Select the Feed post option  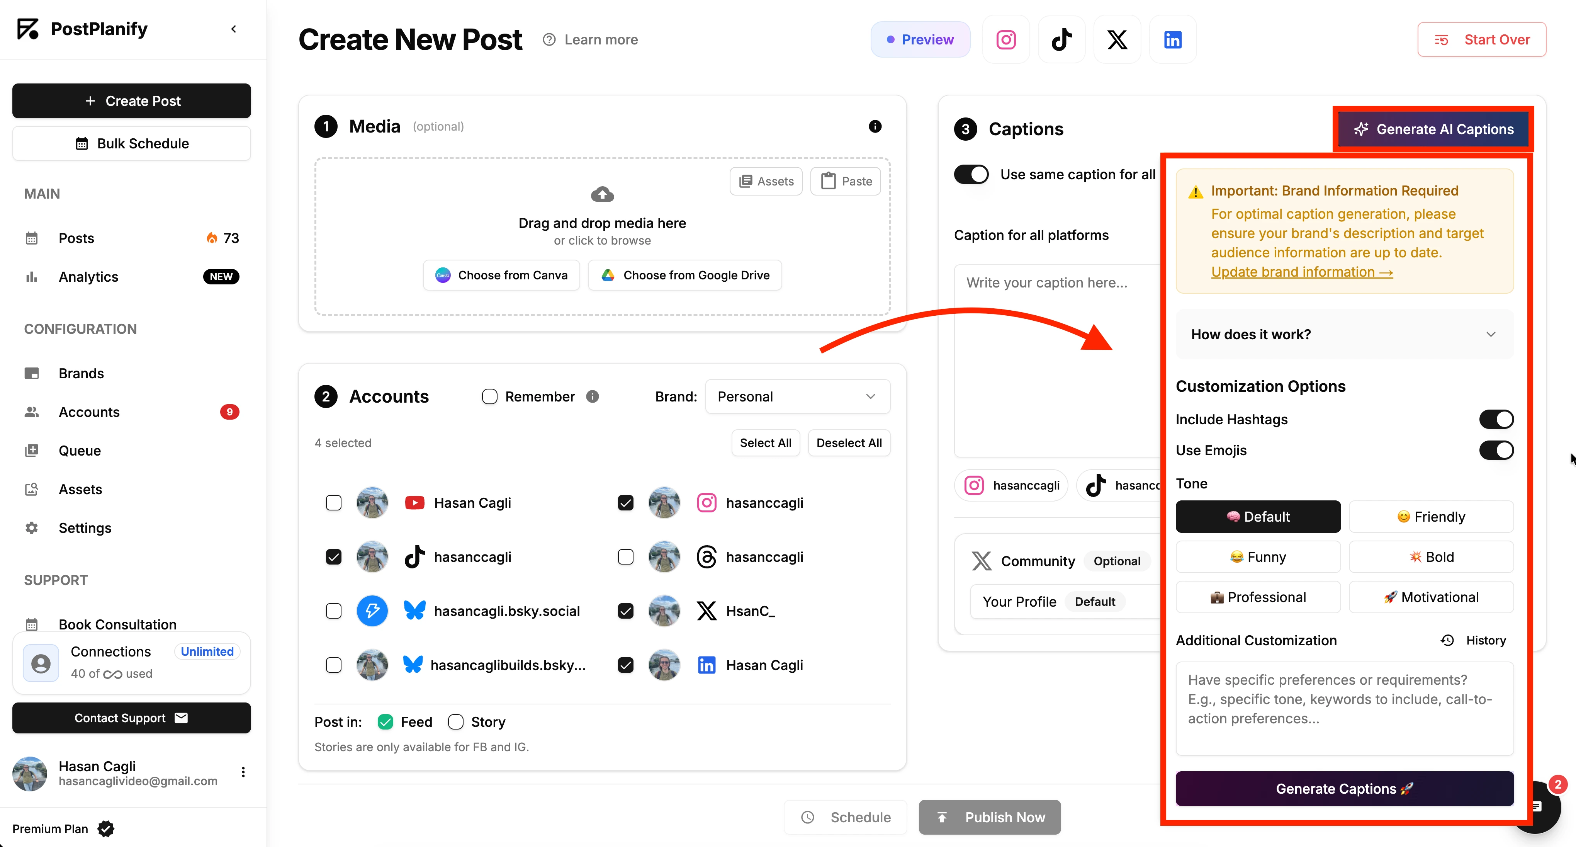click(x=385, y=722)
